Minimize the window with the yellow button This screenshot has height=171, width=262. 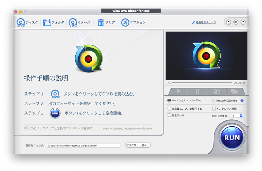21,12
